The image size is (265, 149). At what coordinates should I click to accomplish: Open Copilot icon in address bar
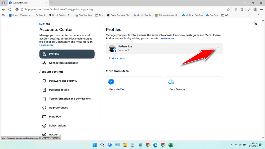coord(17,10)
